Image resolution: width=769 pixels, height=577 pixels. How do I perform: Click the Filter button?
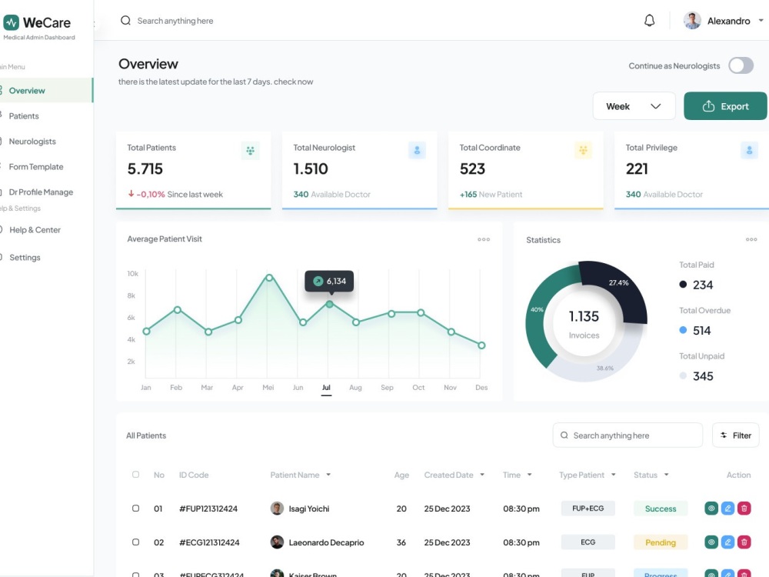tap(735, 435)
